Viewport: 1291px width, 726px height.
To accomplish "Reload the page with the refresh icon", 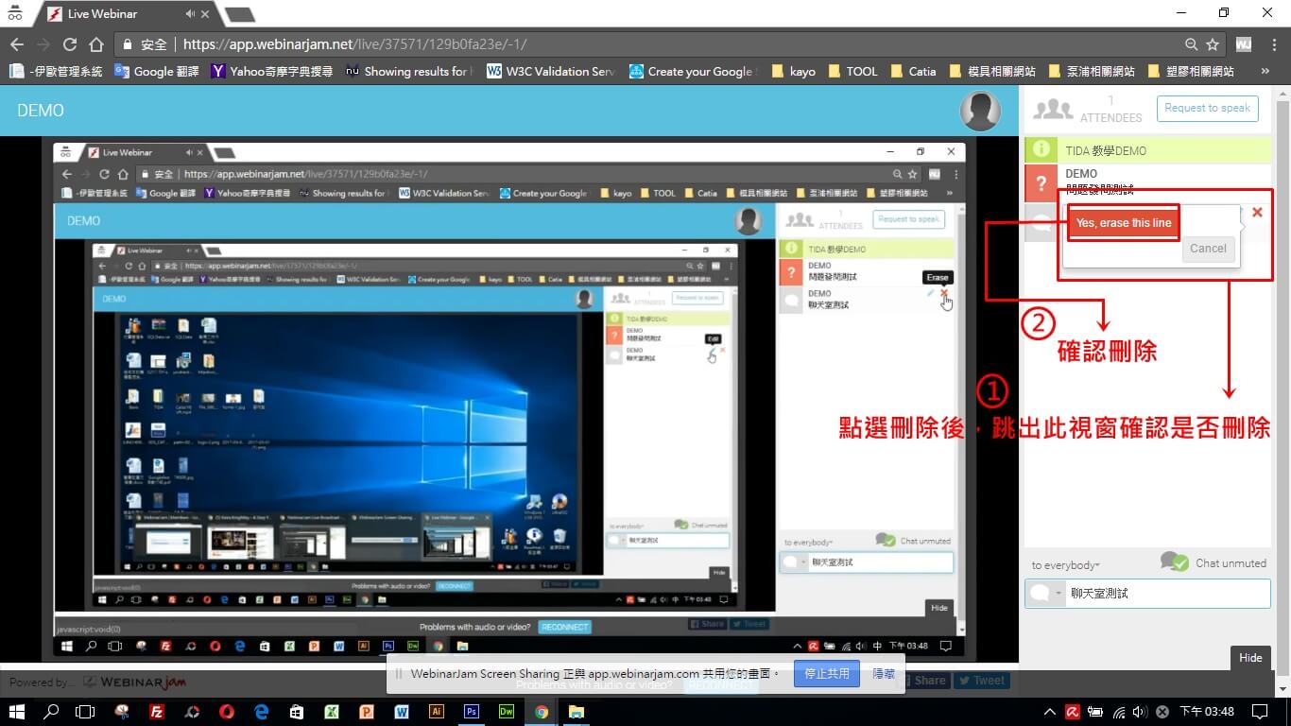I will coord(69,44).
